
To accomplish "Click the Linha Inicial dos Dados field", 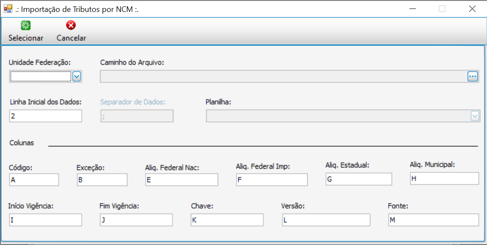I will pos(46,116).
